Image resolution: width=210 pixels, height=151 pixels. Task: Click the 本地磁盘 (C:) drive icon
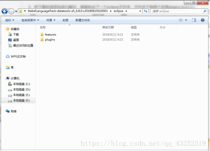click(x=10, y=84)
